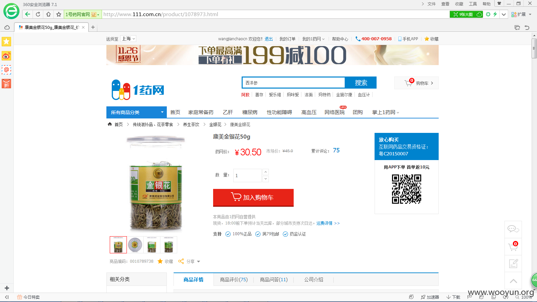
Task: Click search box containing 西洋参
Action: tap(293, 83)
